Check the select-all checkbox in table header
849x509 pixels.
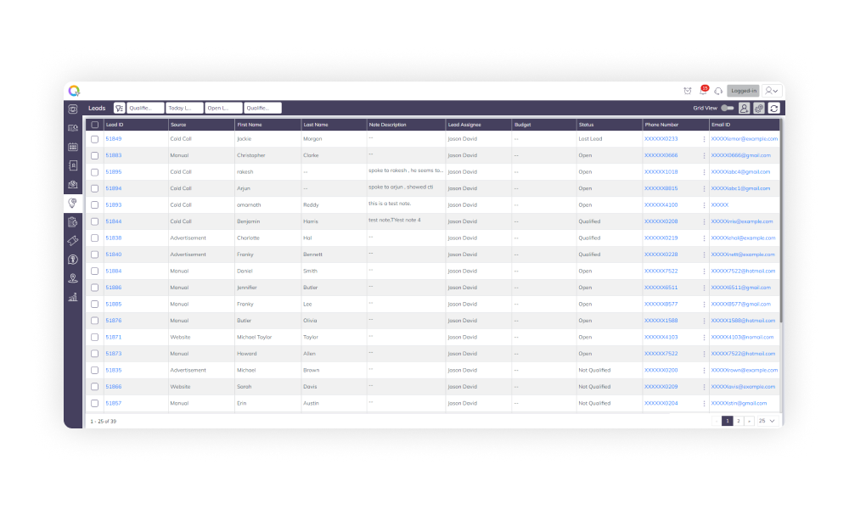pos(94,124)
